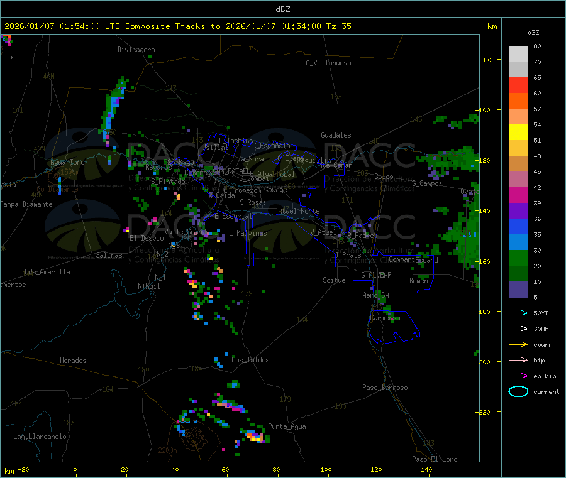
Task: Click the yellow-magenta storm cell near Punta_Agua
Action: click(255, 437)
